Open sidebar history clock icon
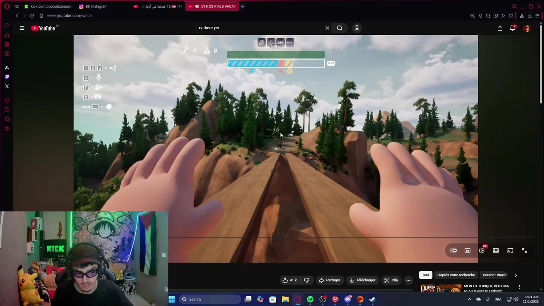Image resolution: width=544 pixels, height=306 pixels. tap(7, 110)
